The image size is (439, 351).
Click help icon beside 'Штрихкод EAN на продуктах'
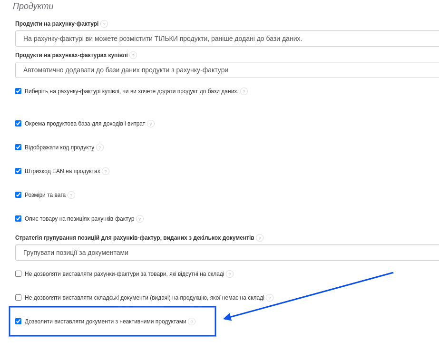[106, 171]
